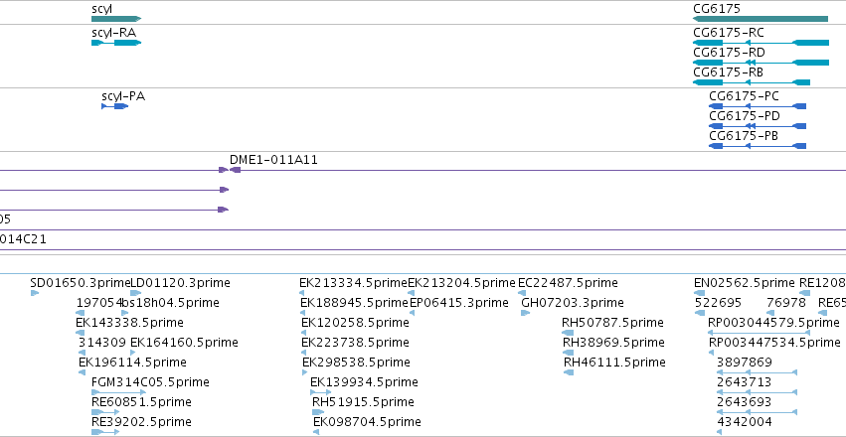Screen dimensions: 846x437
Task: Click the EK213334.5prime EST label
Action: coord(353,283)
